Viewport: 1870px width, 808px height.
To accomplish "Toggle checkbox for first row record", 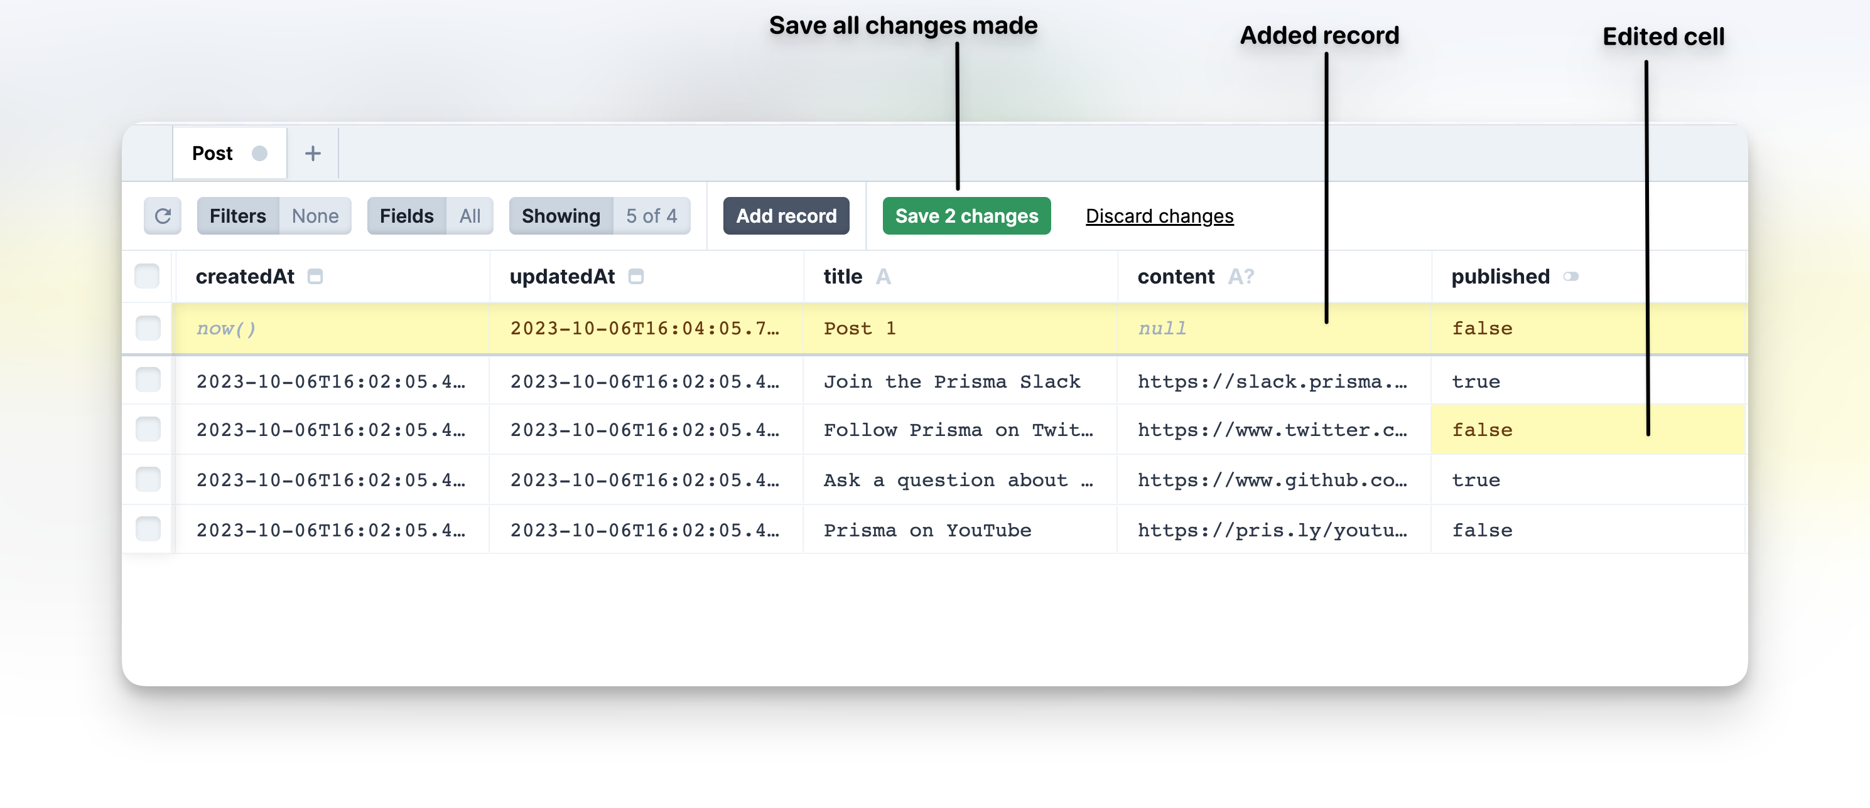I will (x=148, y=327).
